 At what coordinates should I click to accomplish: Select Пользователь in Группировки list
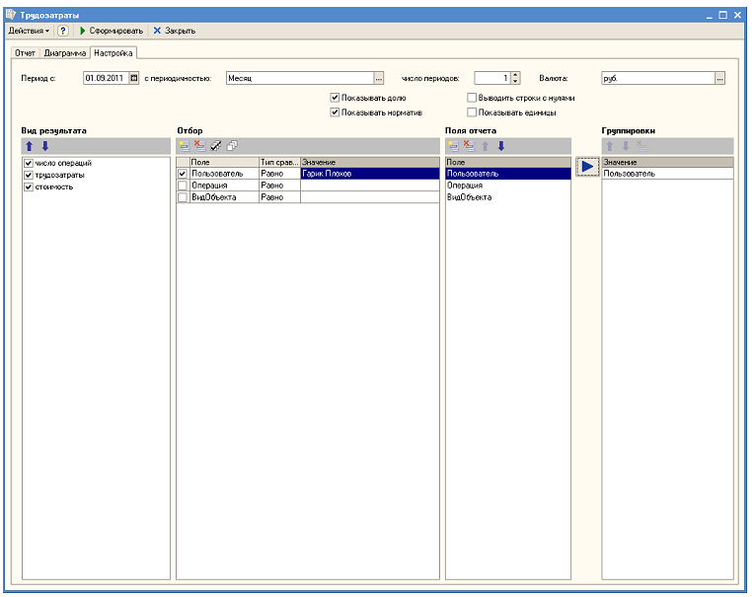667,174
